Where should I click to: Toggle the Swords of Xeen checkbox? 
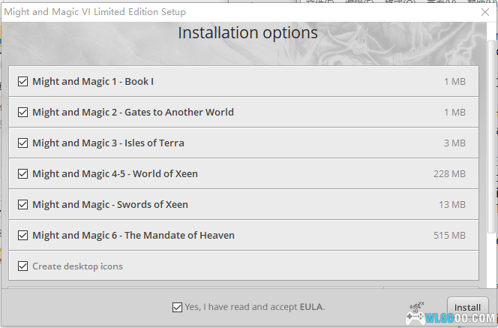tap(23, 204)
